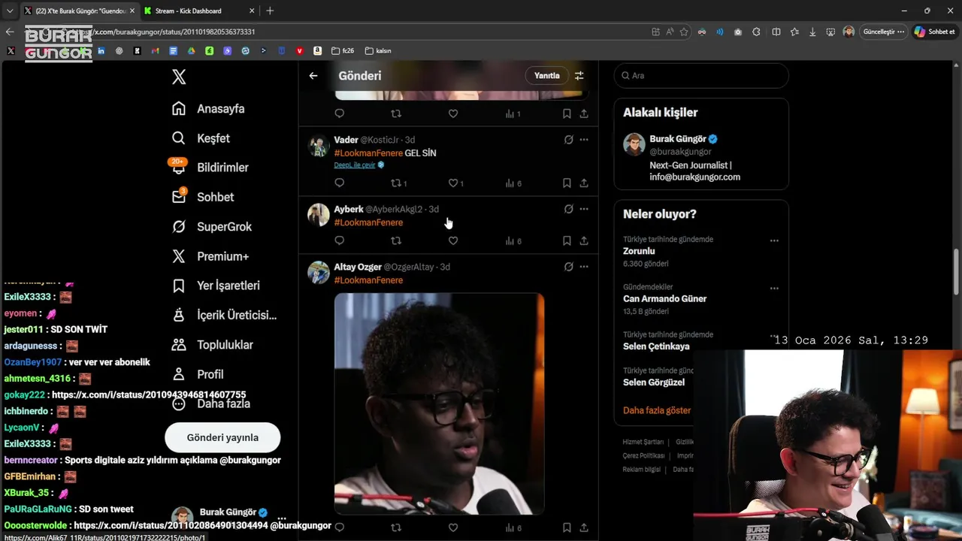Open a new browser tab
Image resolution: width=962 pixels, height=541 pixels.
(270, 11)
